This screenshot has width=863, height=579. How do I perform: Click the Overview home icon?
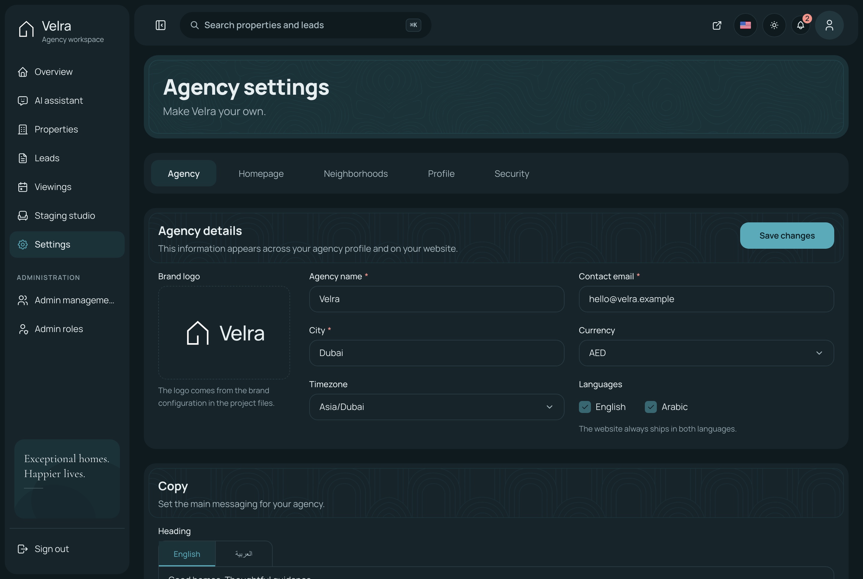click(x=23, y=72)
